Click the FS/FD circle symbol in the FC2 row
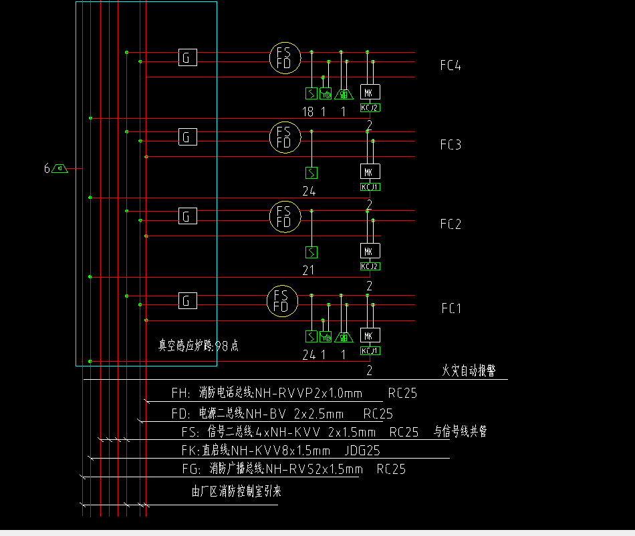635x536 pixels. click(285, 216)
